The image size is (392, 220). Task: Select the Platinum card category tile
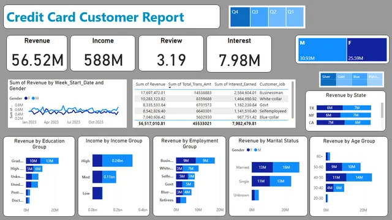[x=374, y=79]
